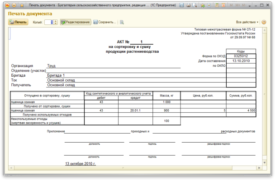Click the Коды header cell

tap(241, 51)
